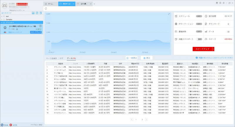Click the search tasks icon in sidebar header
This screenshot has height=127, width=235.
[41, 13]
